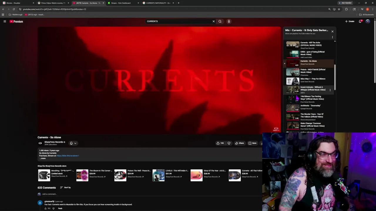Open subscription notification dropdown
This screenshot has height=211, width=376.
point(73,143)
